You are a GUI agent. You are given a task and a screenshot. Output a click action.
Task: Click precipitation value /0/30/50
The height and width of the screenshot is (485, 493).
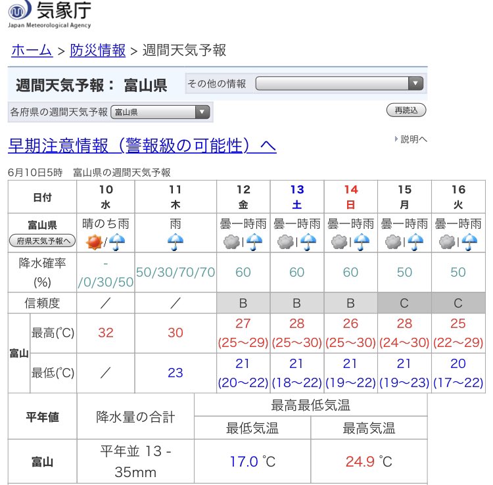pyautogui.click(x=106, y=283)
